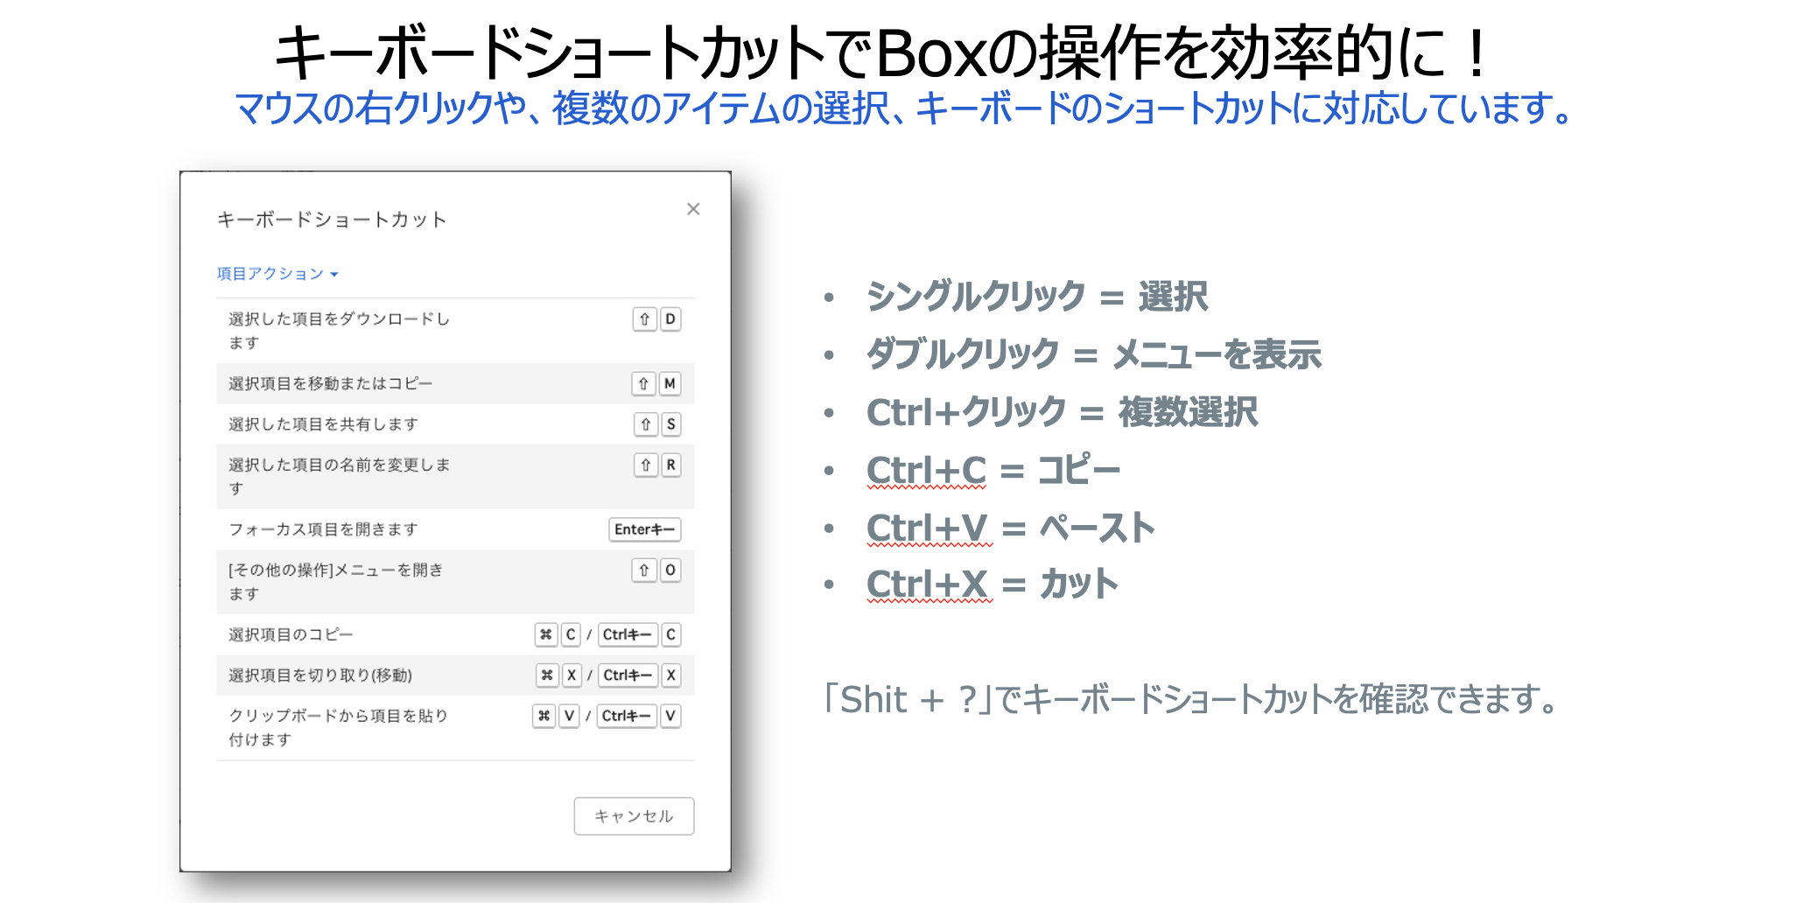
Task: Click the O key icon for more actions
Action: [x=670, y=570]
